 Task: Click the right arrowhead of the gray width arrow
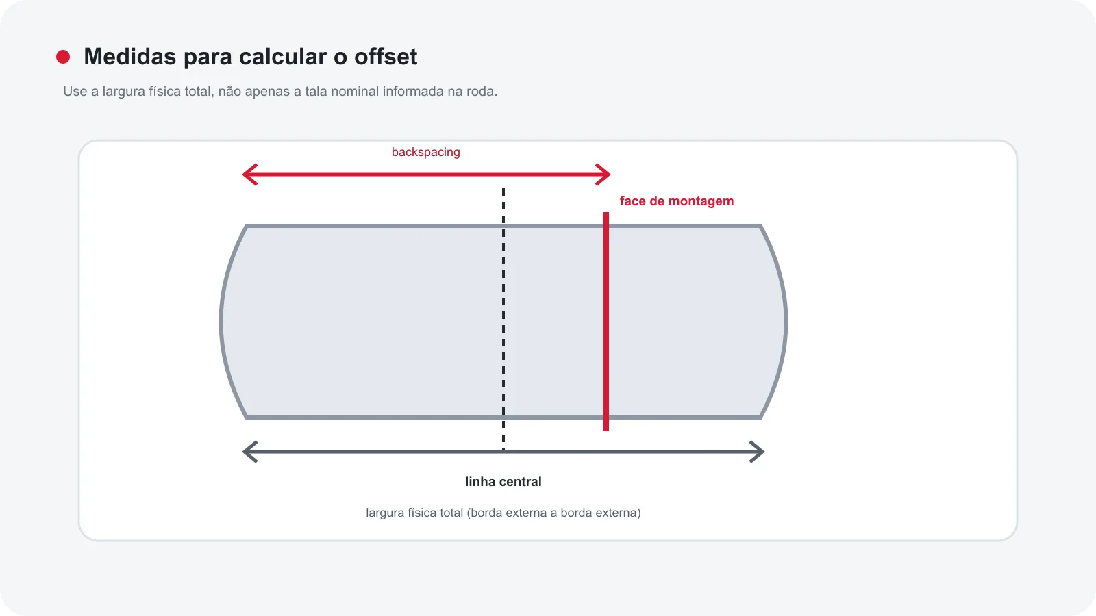pyautogui.click(x=757, y=452)
